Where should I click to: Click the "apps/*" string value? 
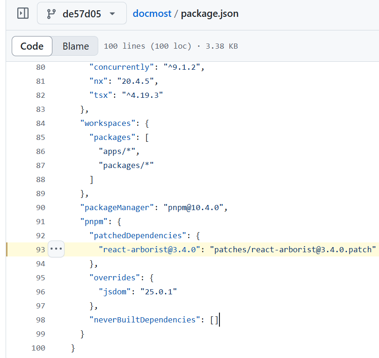[x=117, y=151]
